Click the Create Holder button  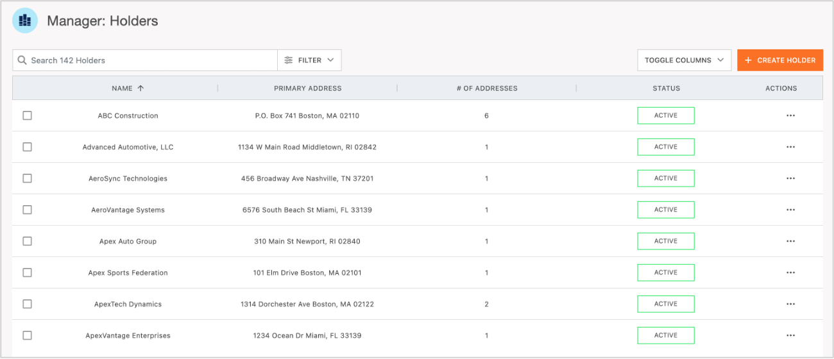point(780,60)
